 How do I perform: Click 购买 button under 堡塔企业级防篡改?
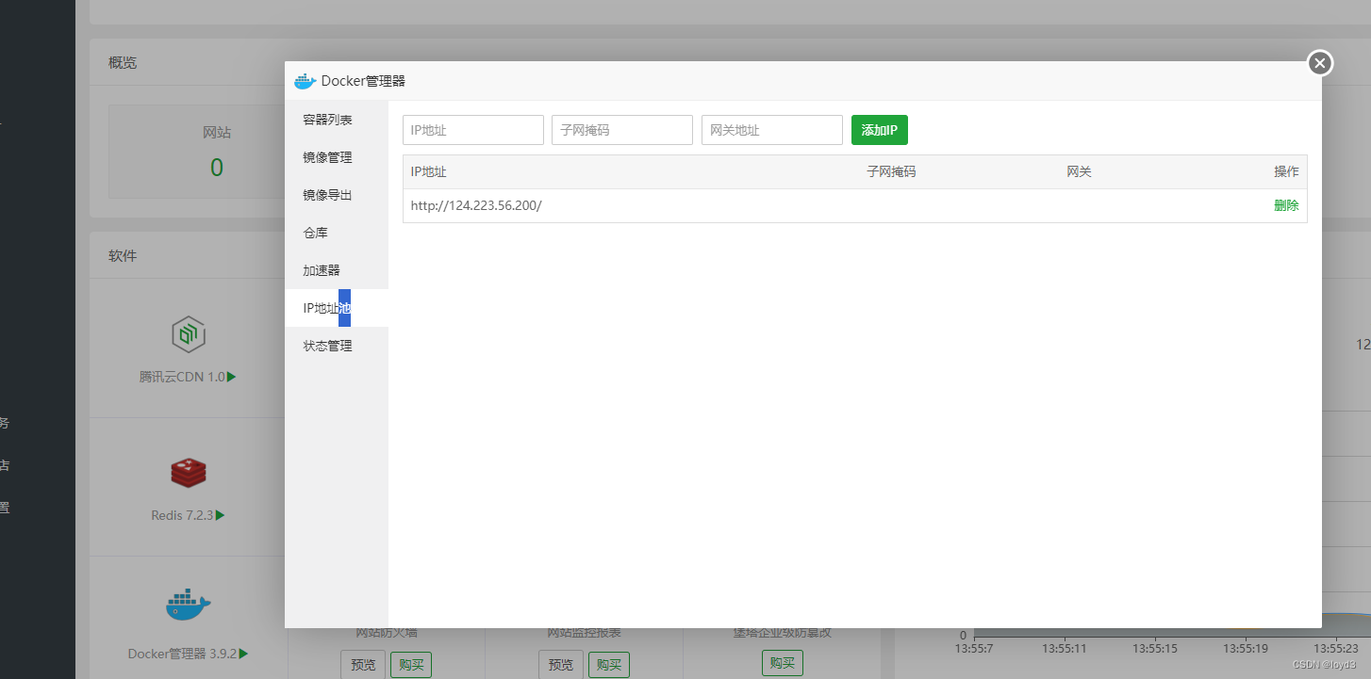point(783,663)
